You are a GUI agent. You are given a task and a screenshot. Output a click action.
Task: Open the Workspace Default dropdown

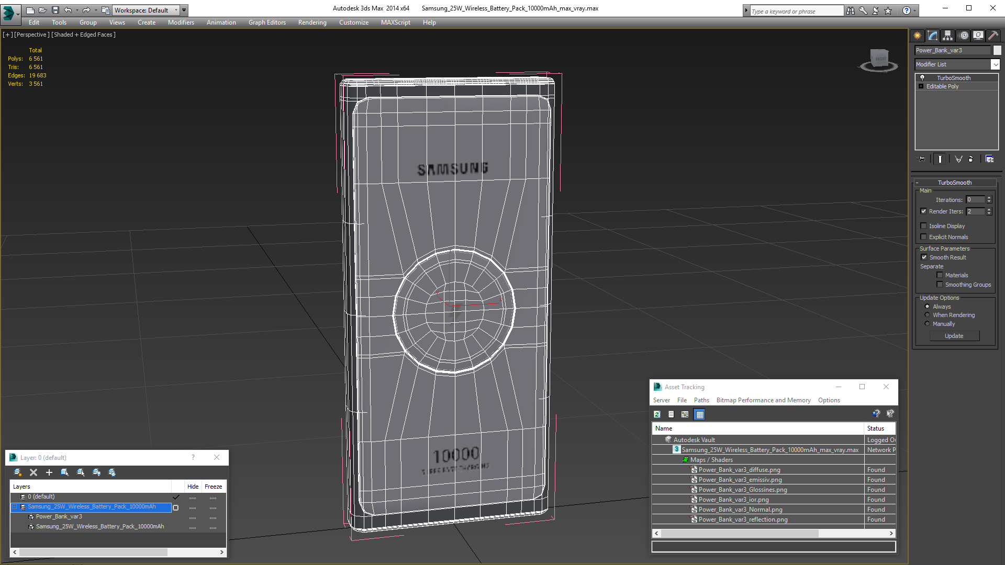coord(147,10)
